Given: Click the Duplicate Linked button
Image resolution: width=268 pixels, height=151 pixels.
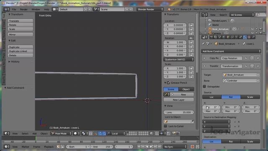Looking at the screenshot, I should pos(21,51).
